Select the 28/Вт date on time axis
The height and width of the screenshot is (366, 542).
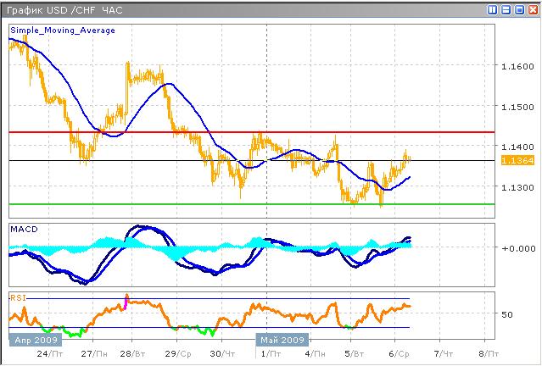tap(130, 352)
